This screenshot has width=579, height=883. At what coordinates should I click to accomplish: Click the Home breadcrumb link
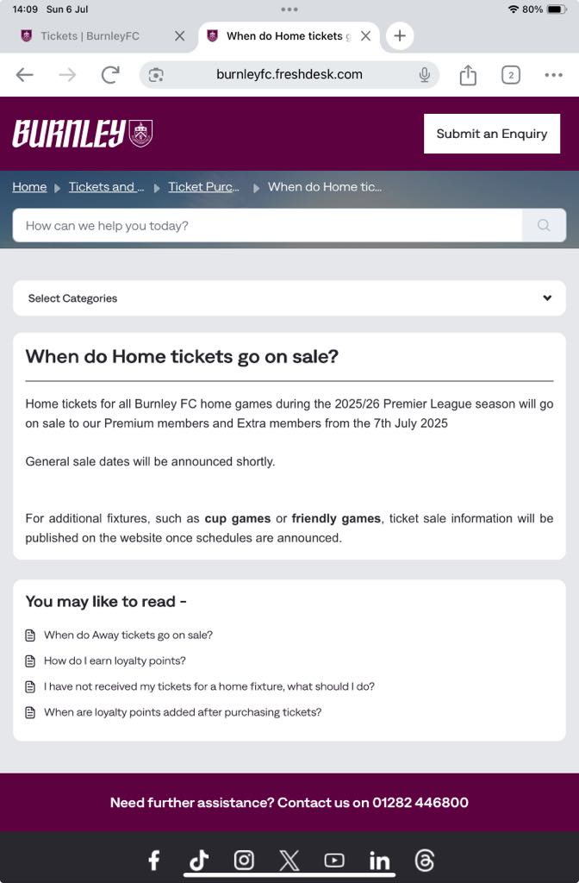click(x=29, y=187)
